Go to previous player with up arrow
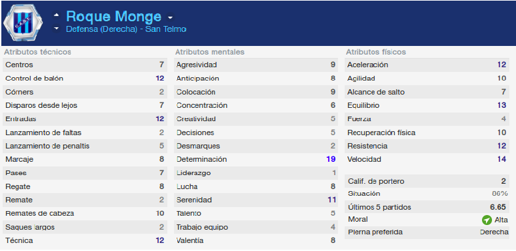The width and height of the screenshot is (516, 251). coord(57,15)
